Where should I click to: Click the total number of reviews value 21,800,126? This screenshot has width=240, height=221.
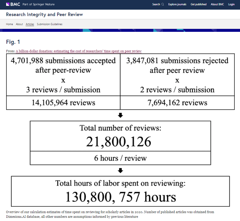click(119, 142)
